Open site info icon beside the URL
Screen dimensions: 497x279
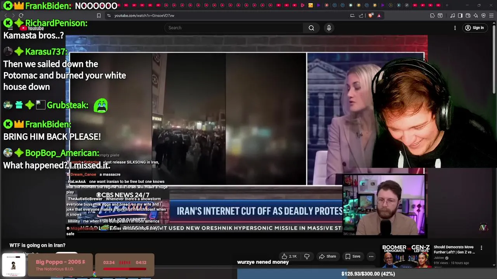tap(109, 15)
